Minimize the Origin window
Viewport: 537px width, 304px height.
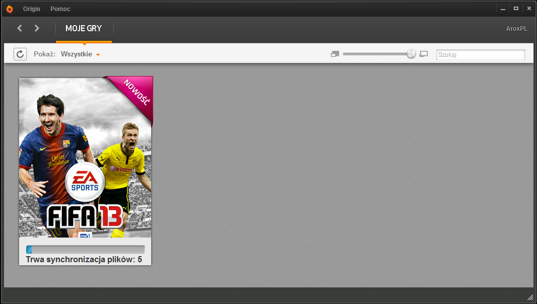tap(503, 9)
